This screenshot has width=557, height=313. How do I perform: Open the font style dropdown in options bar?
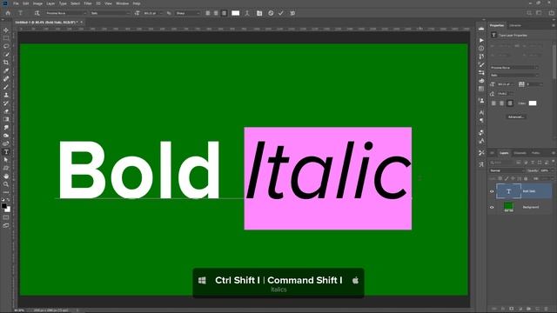click(111, 13)
